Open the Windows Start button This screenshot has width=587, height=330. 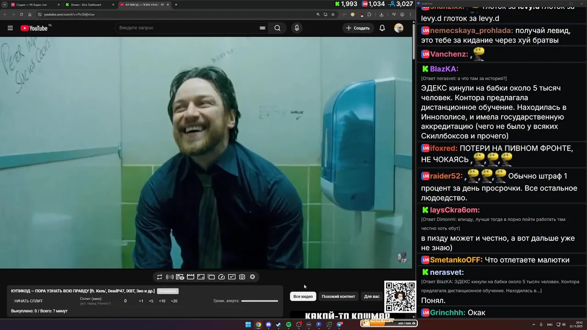pos(248,324)
